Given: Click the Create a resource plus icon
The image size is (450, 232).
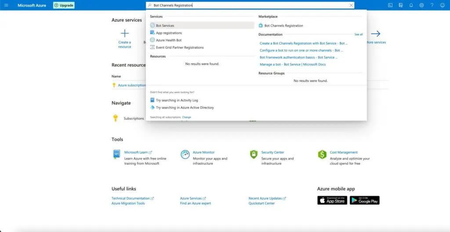Looking at the screenshot, I should 124,33.
